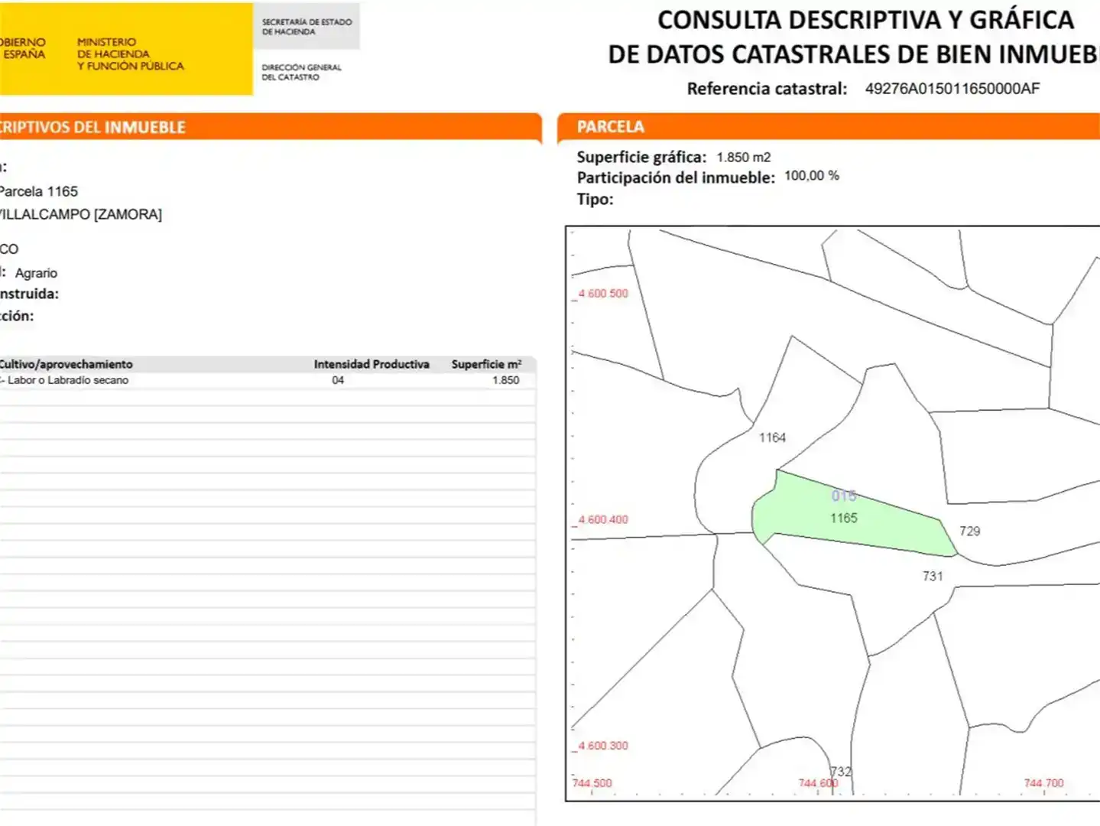Click the map coordinate label 744.500
Viewport: 1100px width, 826px height.
[592, 783]
